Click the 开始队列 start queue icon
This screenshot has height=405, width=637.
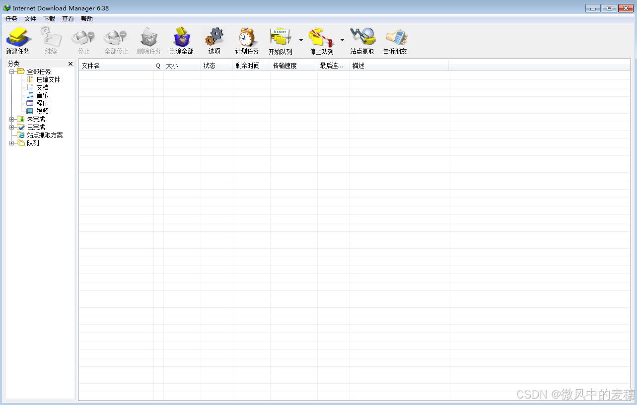(x=281, y=37)
